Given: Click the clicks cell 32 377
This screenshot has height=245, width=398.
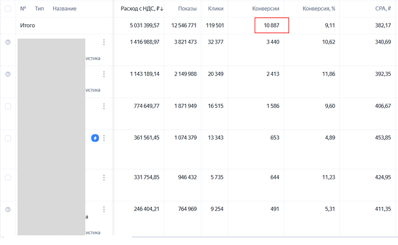Looking at the screenshot, I should click(x=216, y=42).
